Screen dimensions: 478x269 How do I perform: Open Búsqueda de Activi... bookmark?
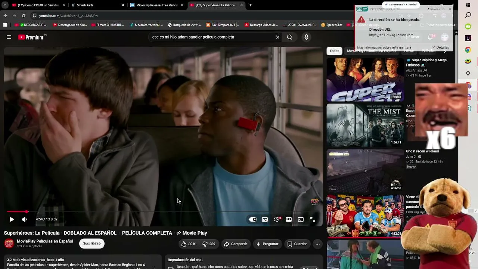[184, 25]
